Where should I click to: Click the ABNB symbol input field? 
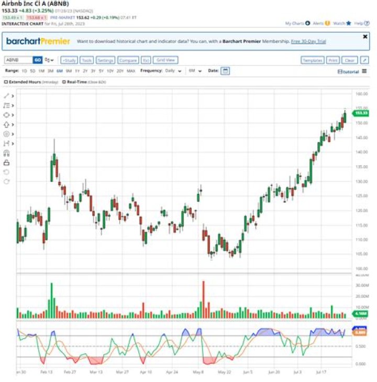pos(18,60)
